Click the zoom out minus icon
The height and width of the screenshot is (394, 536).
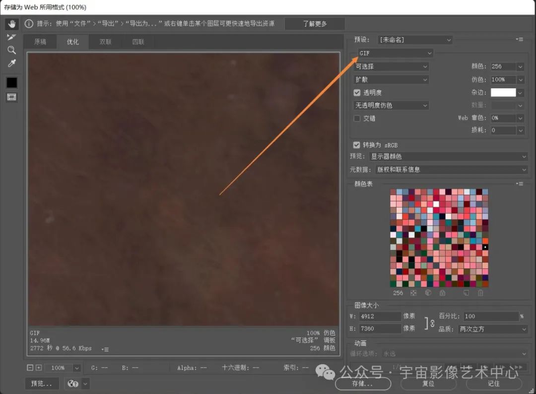(30, 368)
